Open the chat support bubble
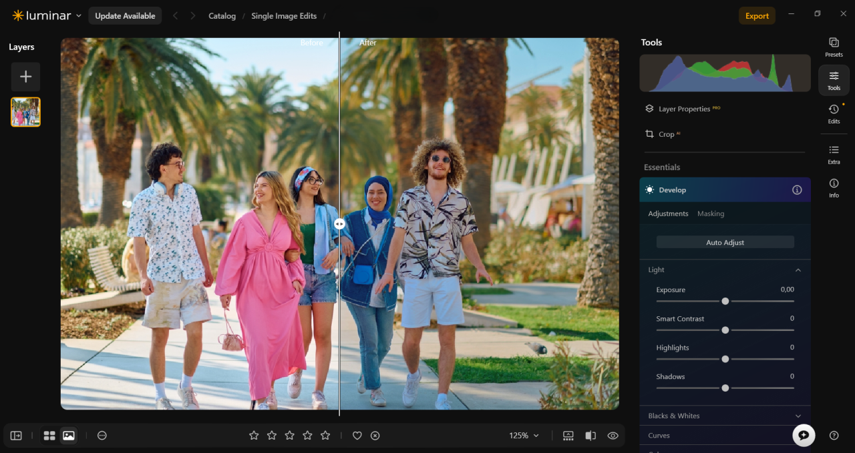This screenshot has height=453, width=855. point(804,435)
